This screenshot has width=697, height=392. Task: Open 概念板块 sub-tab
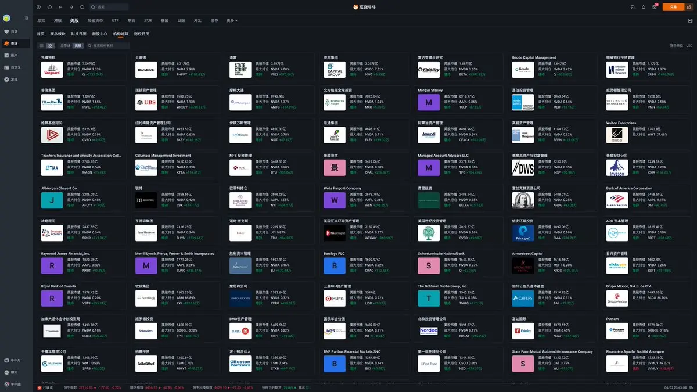[x=58, y=34]
